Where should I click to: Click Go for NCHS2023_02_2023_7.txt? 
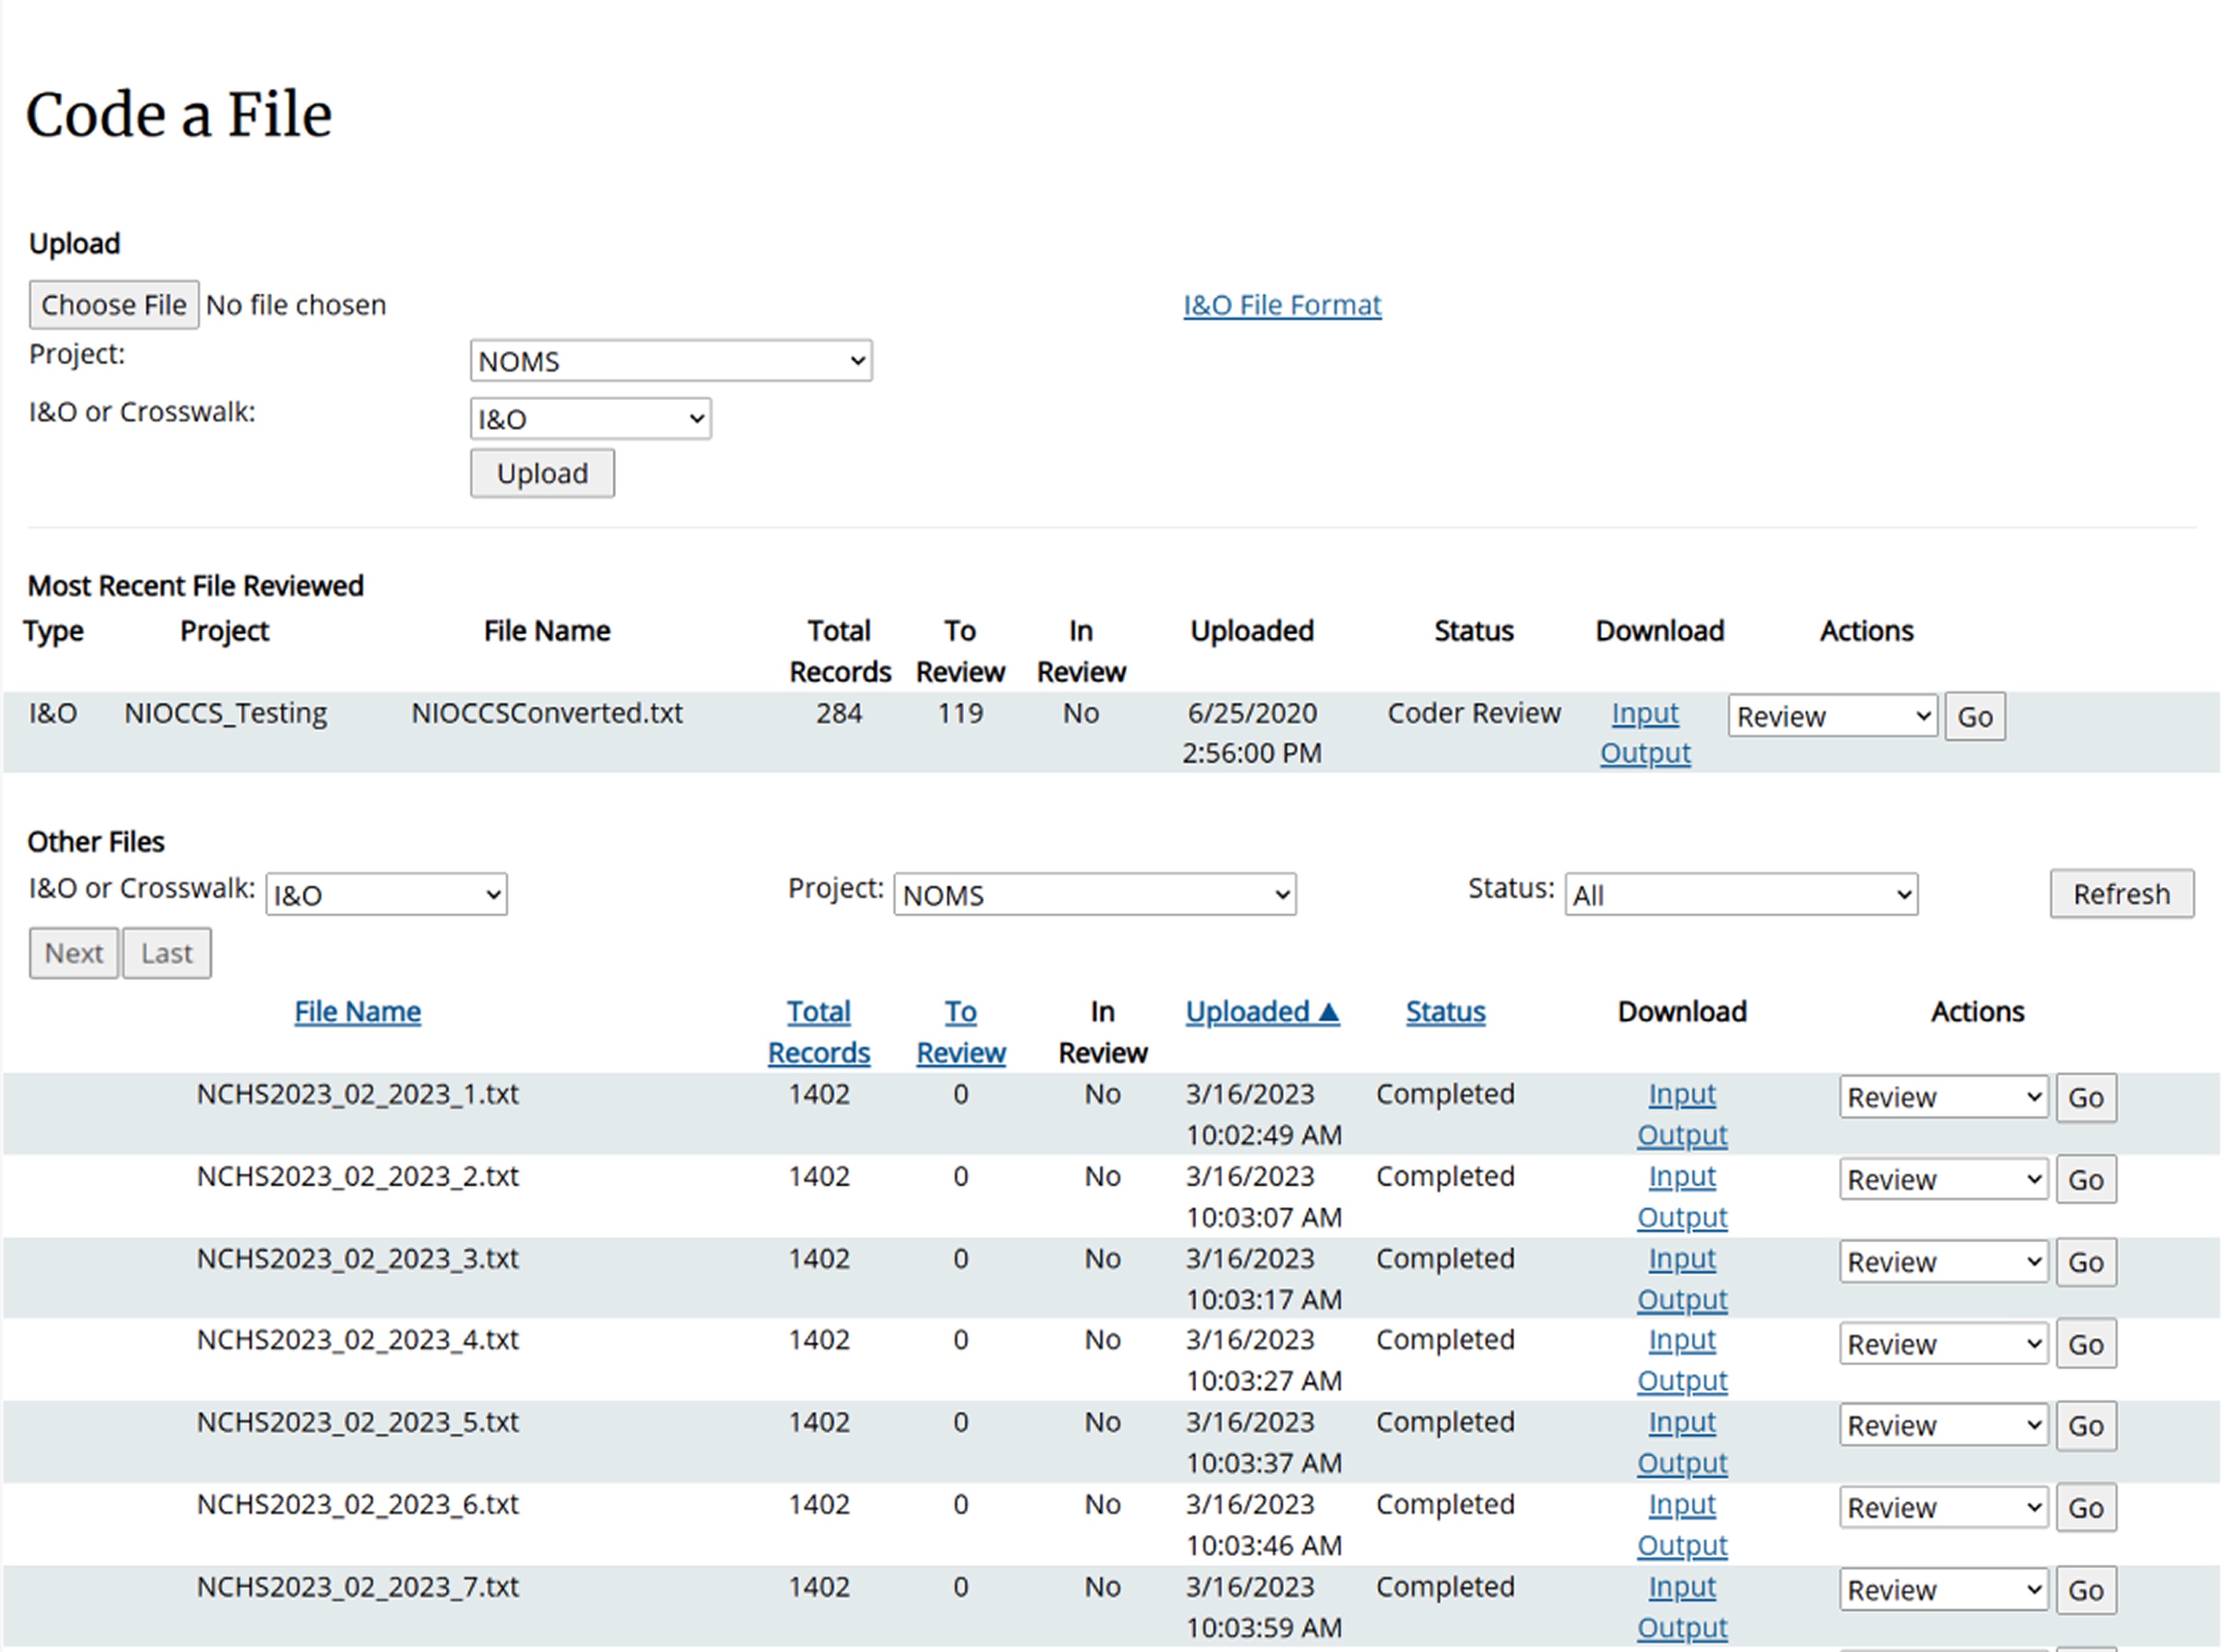click(x=2086, y=1589)
